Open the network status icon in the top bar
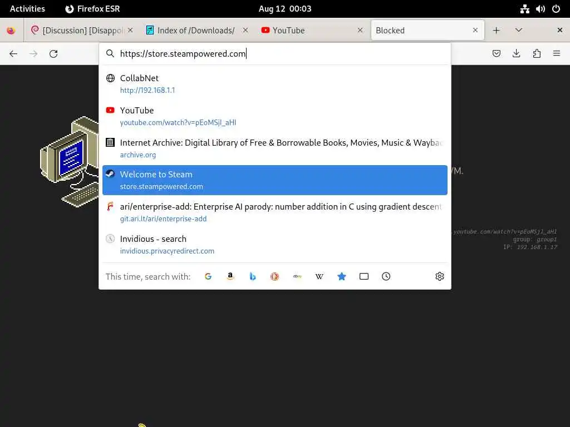570x427 pixels. tap(524, 9)
